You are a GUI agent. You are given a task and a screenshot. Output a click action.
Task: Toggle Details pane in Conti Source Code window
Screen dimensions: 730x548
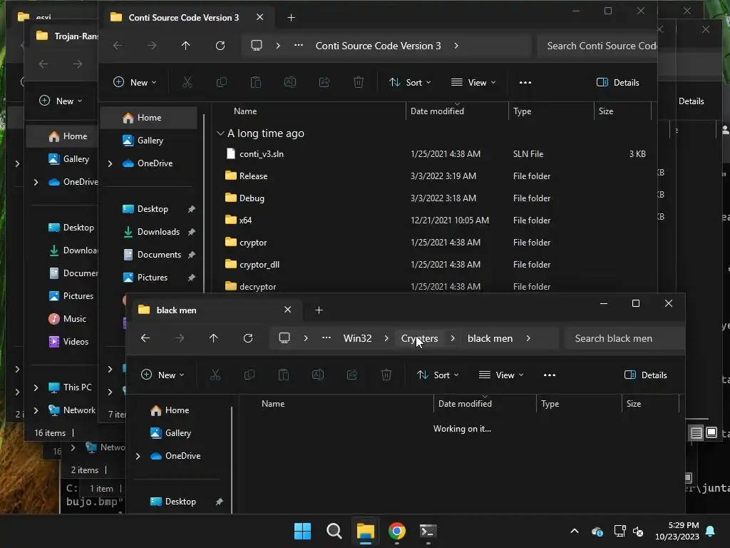(x=618, y=83)
